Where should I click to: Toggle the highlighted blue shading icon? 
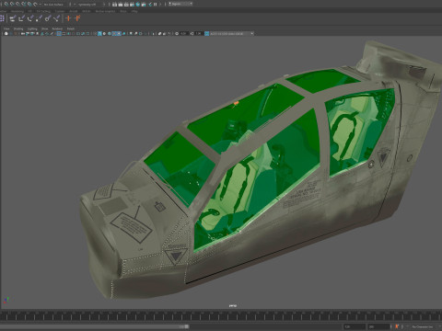point(99,33)
